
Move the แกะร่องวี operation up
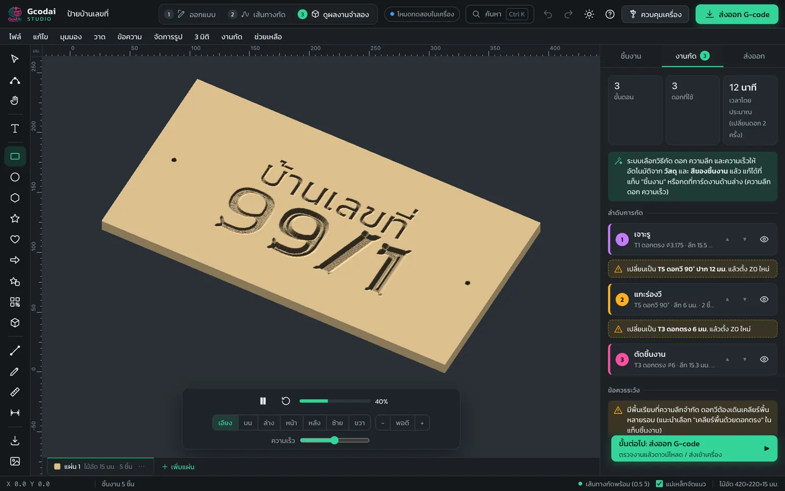[727, 299]
